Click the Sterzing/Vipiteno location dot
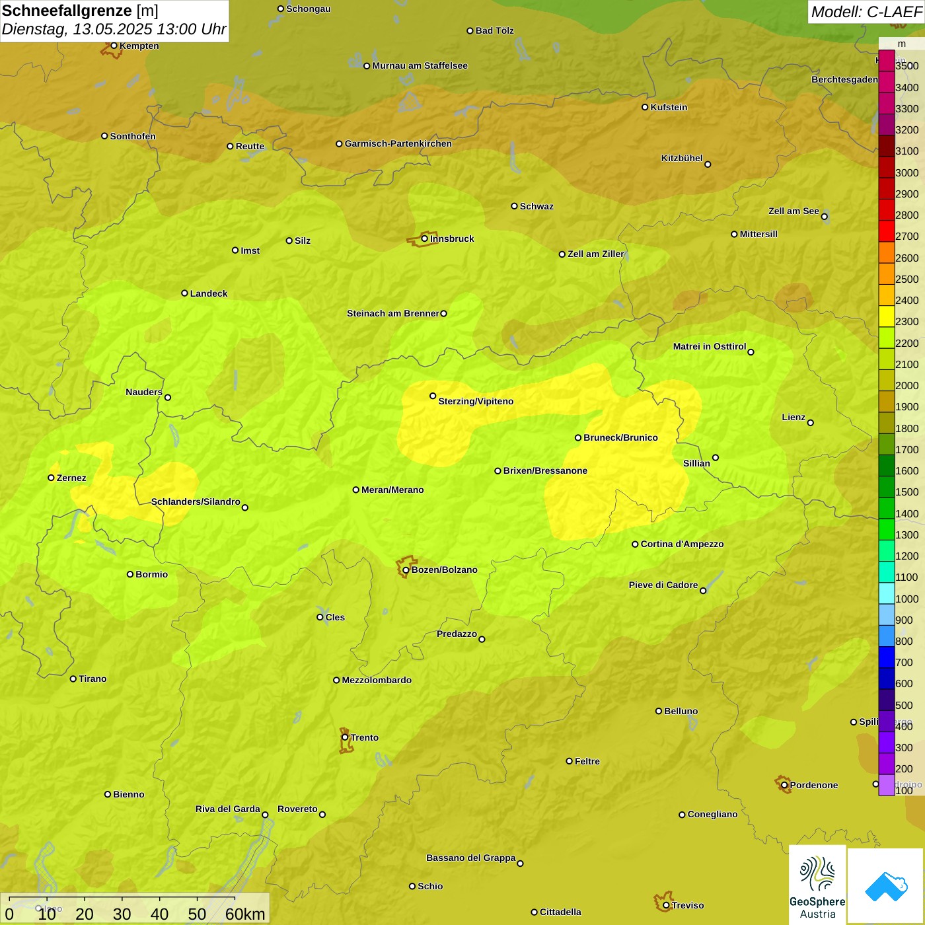Viewport: 925px width, 925px height. (433, 396)
